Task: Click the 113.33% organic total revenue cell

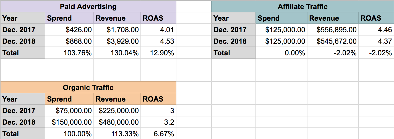Action: (117, 134)
